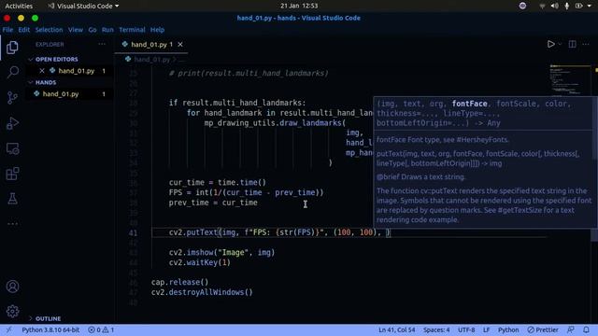Select Python language mode in status bar
598x336 pixels.
click(508, 329)
